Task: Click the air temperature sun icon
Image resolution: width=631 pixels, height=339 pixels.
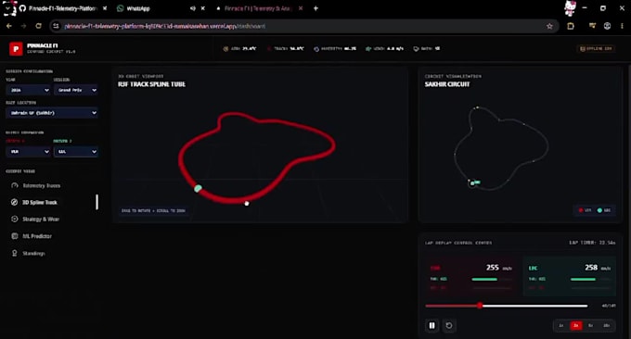Action: coord(225,48)
